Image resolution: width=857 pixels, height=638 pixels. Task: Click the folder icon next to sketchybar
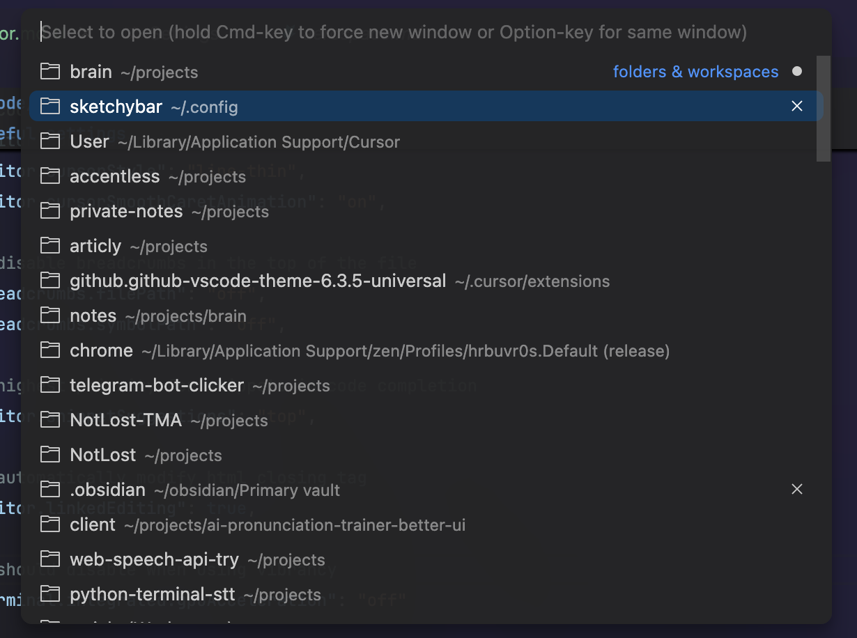click(x=49, y=107)
